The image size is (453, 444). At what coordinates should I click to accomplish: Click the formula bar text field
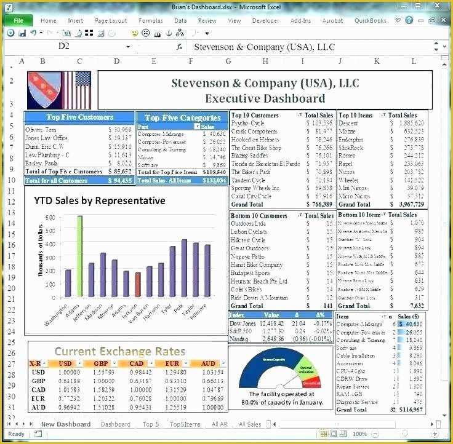[309, 47]
